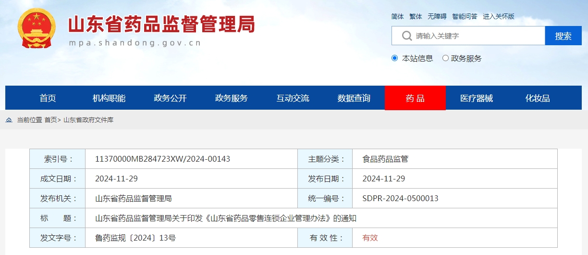This screenshot has width=588, height=255.
Task: Open the 政务公开 navigation tab
Action: point(170,98)
